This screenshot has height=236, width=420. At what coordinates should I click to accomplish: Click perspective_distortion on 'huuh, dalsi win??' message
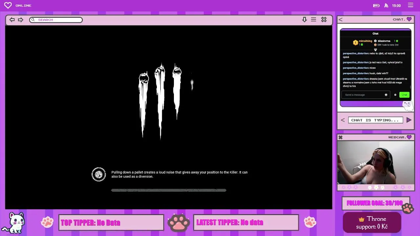[356, 73]
